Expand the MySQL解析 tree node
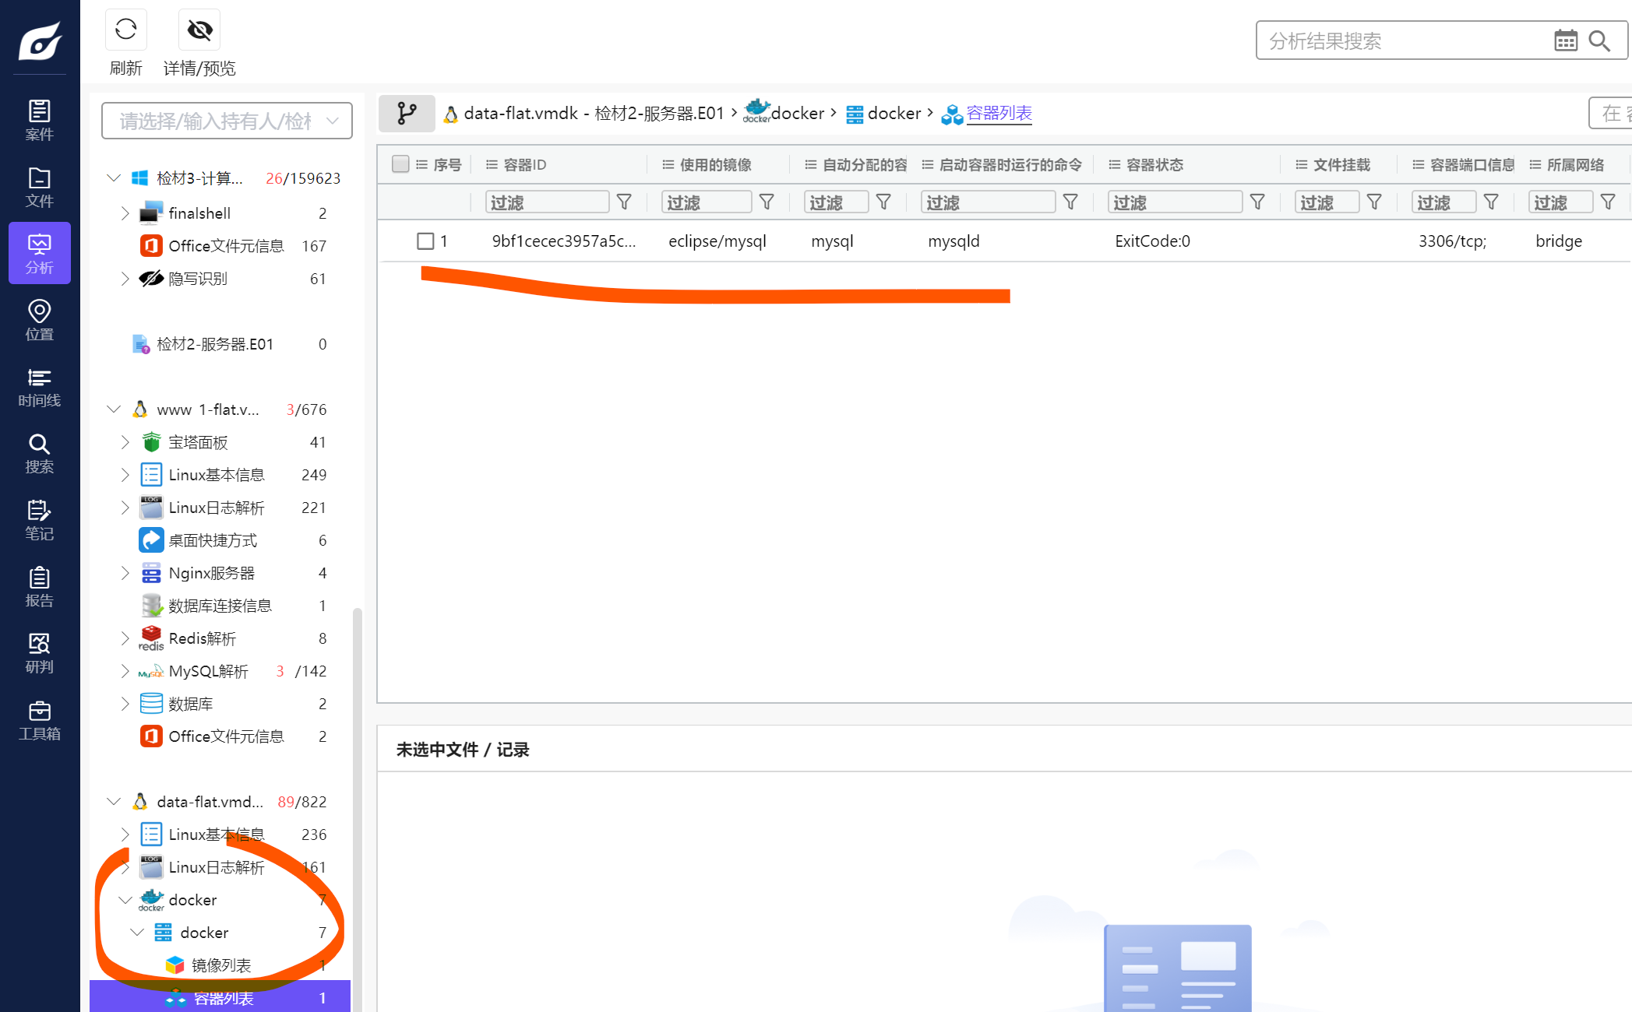Viewport: 1632px width, 1012px height. point(125,671)
